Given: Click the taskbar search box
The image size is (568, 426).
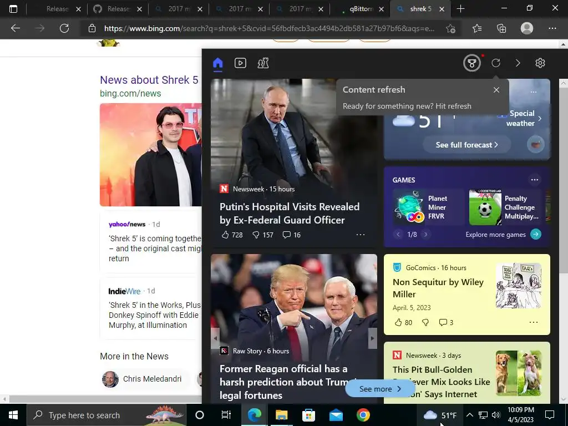Looking at the screenshot, I should 106,415.
